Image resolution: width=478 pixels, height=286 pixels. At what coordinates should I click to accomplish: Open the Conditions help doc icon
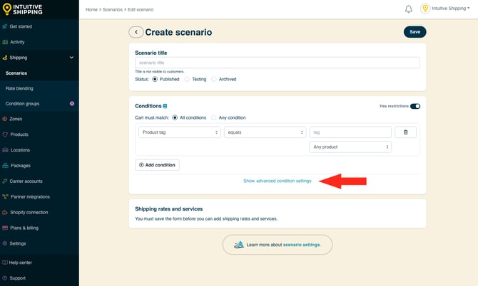165,106
